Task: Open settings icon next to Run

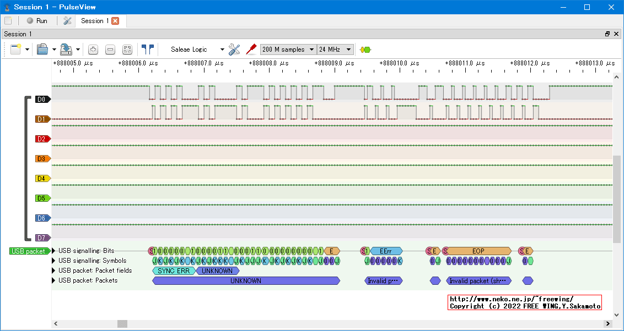Action: [67, 21]
